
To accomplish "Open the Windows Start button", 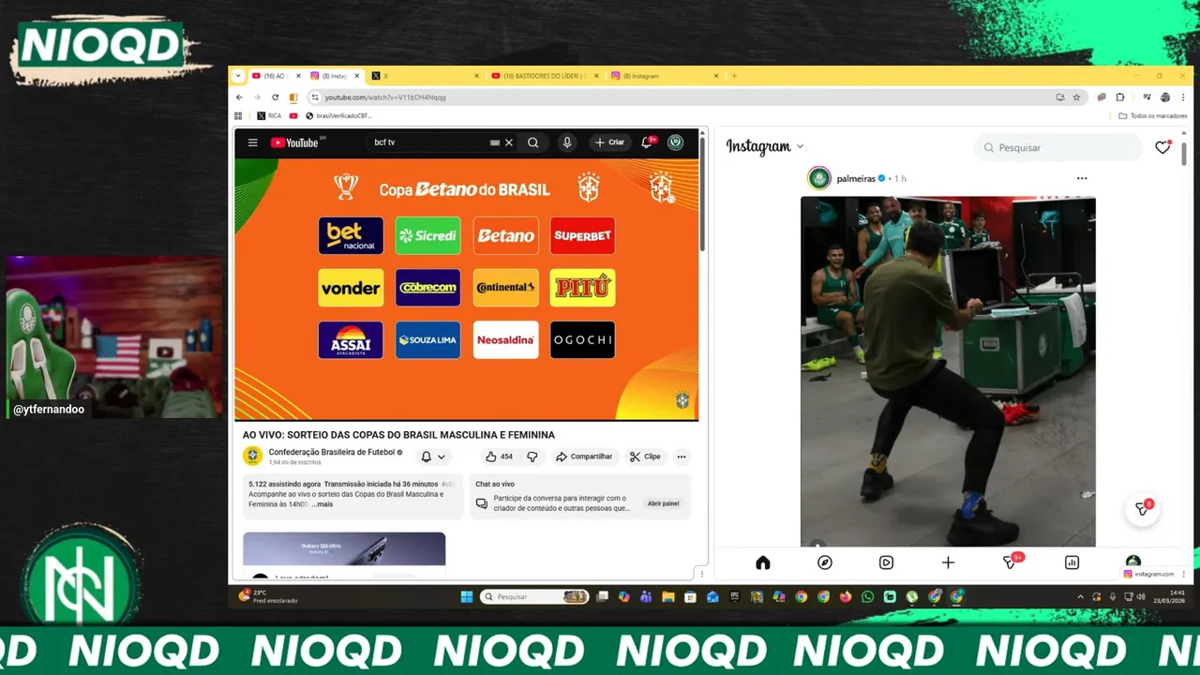I will click(x=467, y=597).
